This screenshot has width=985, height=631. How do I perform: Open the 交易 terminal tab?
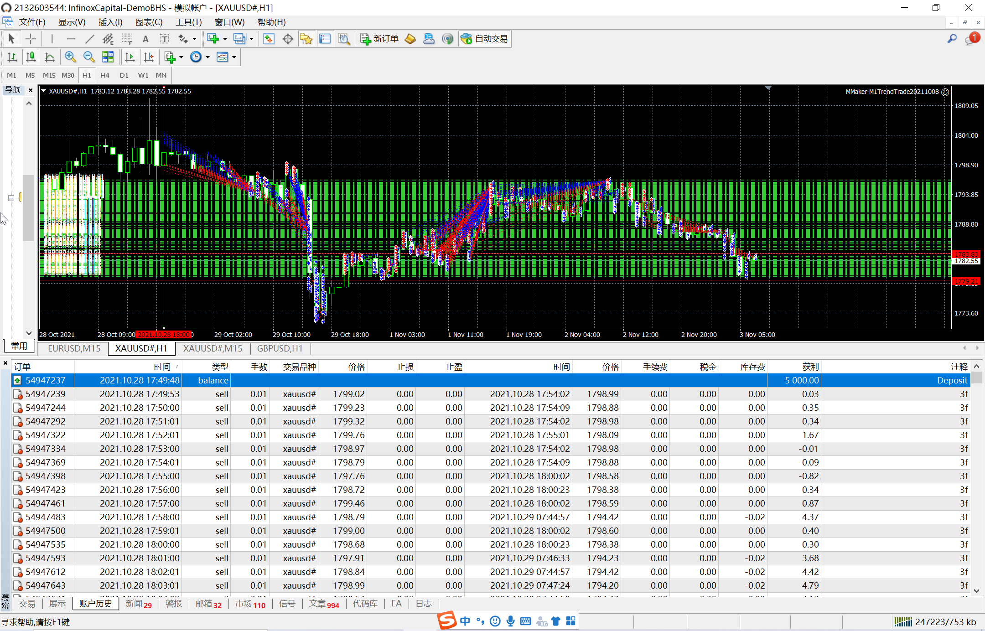click(x=27, y=604)
